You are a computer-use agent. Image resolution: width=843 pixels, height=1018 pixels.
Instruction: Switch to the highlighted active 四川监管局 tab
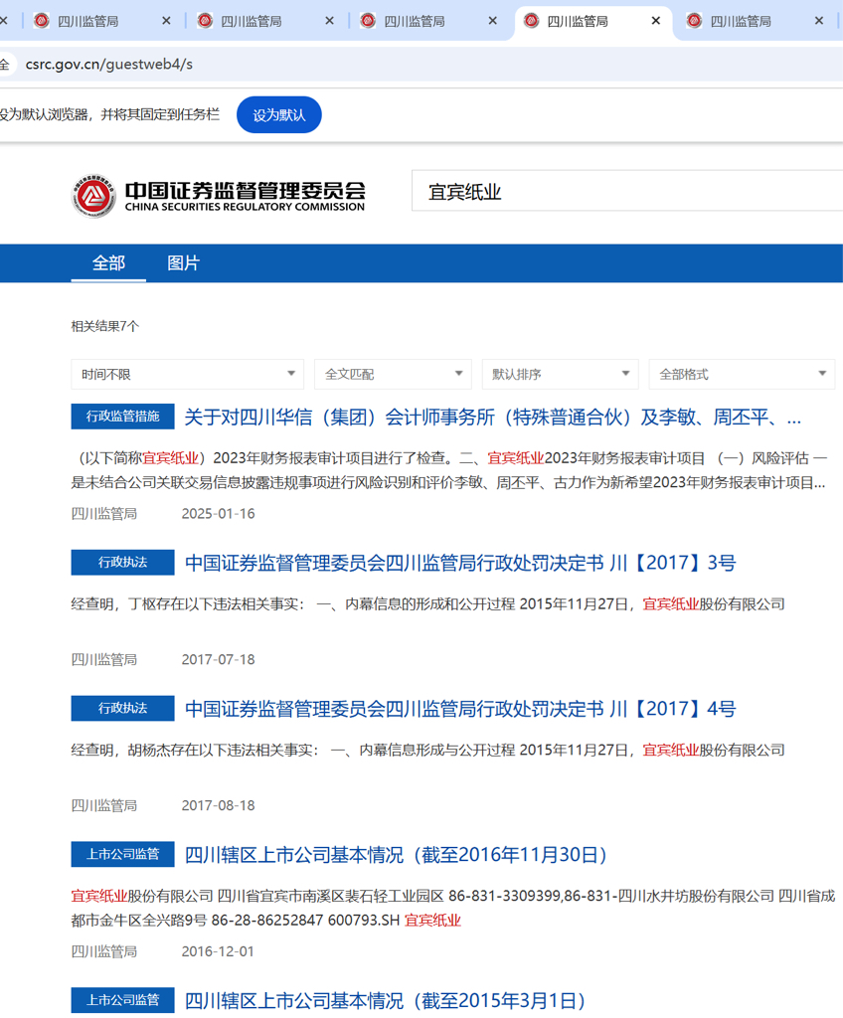[592, 22]
